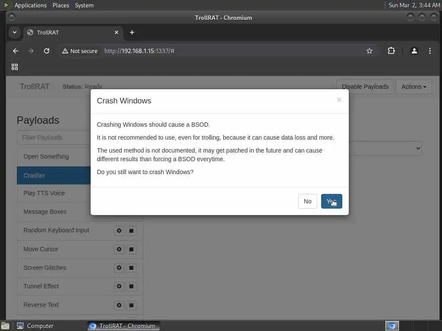This screenshot has width=442, height=331.
Task: Toggle the stop square for Tunnel Effect
Action: pos(131,286)
